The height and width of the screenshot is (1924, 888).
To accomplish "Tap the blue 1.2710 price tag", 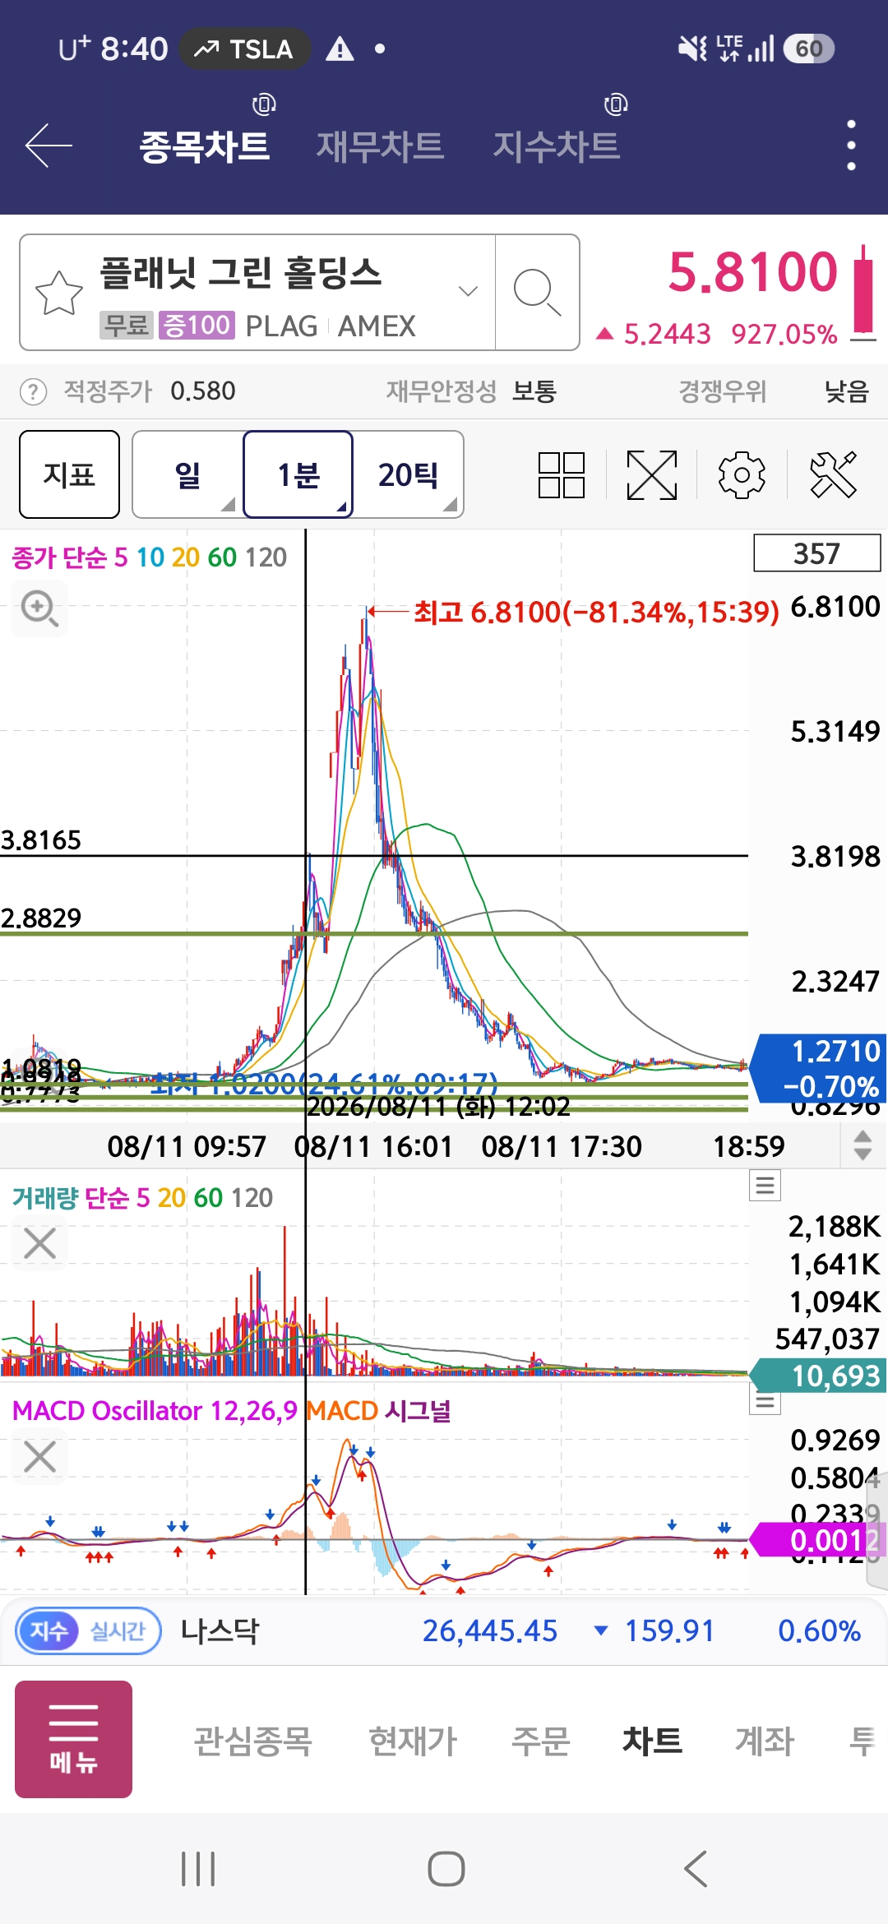I will [819, 1068].
